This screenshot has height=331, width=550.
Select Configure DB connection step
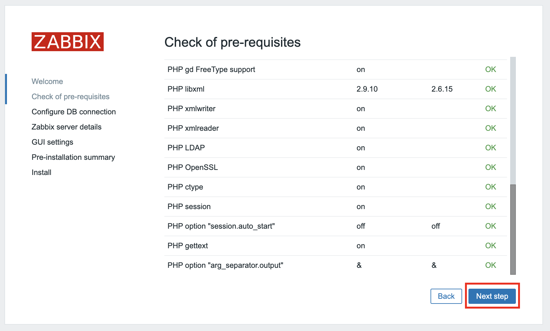pos(74,112)
